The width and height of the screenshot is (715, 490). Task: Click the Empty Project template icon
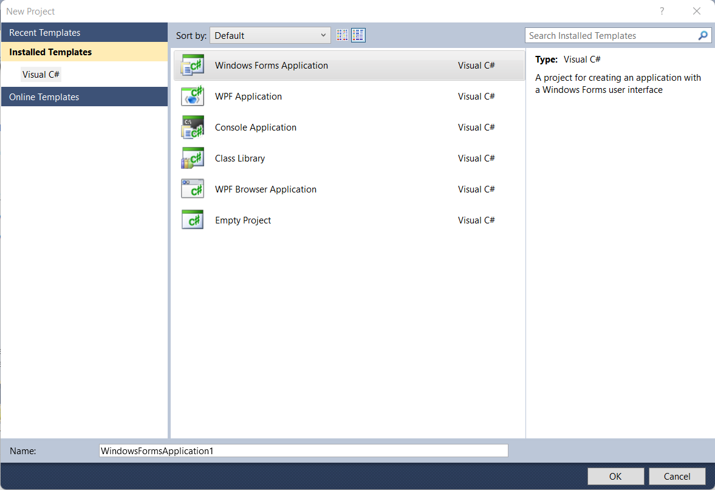193,220
